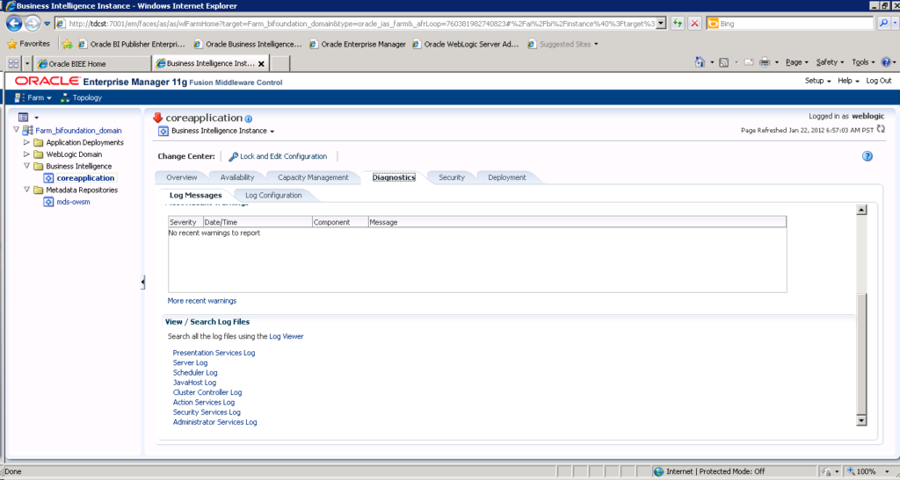Select mds-owsm in the navigation tree
Screen dimensions: 900x480
tap(73, 202)
